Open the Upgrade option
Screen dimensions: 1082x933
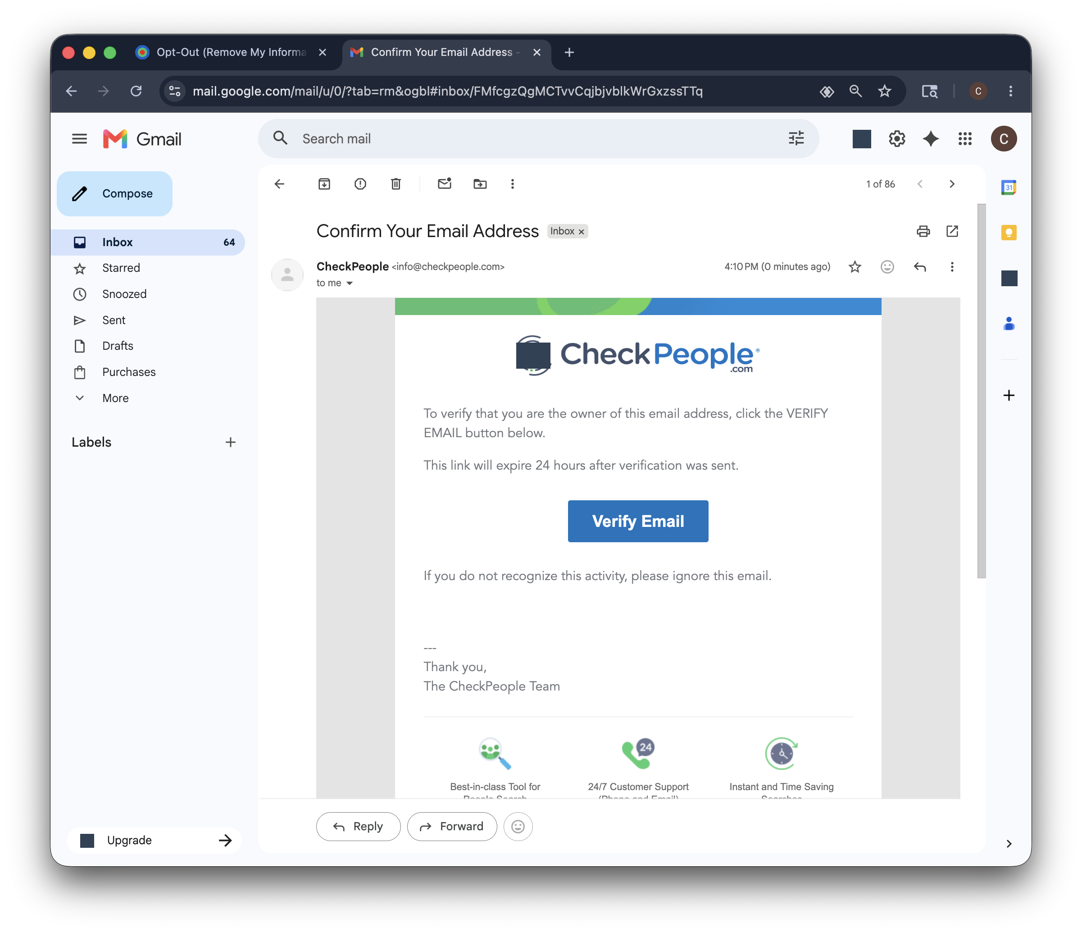[154, 841]
